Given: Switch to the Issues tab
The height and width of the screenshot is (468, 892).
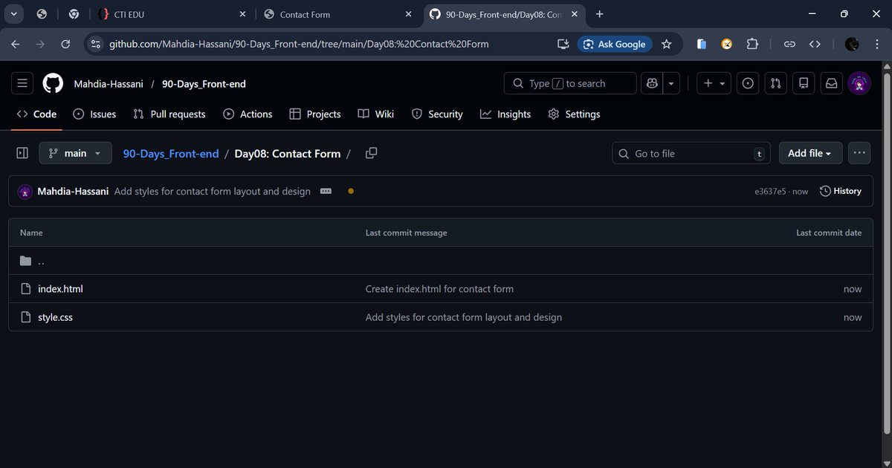Looking at the screenshot, I should [94, 114].
